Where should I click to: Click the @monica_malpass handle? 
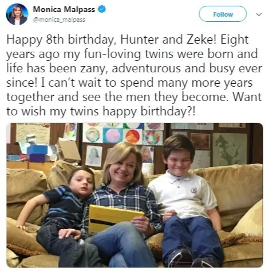59,20
